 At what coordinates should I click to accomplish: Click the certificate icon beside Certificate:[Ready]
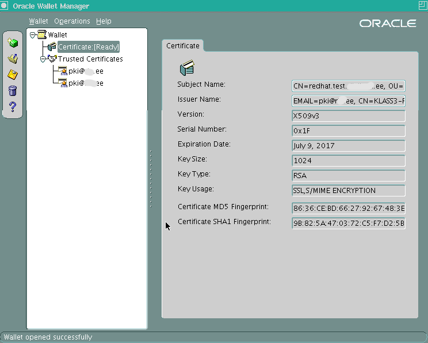(x=52, y=47)
